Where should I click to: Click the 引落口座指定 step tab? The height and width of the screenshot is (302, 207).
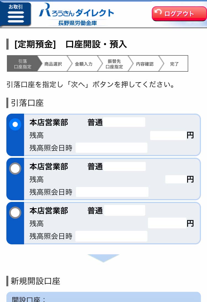[23, 64]
